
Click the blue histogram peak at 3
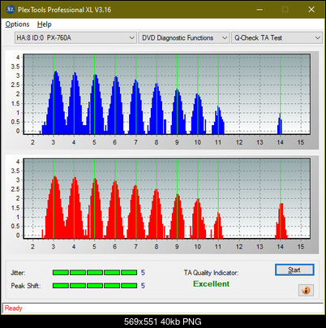[x=56, y=103]
